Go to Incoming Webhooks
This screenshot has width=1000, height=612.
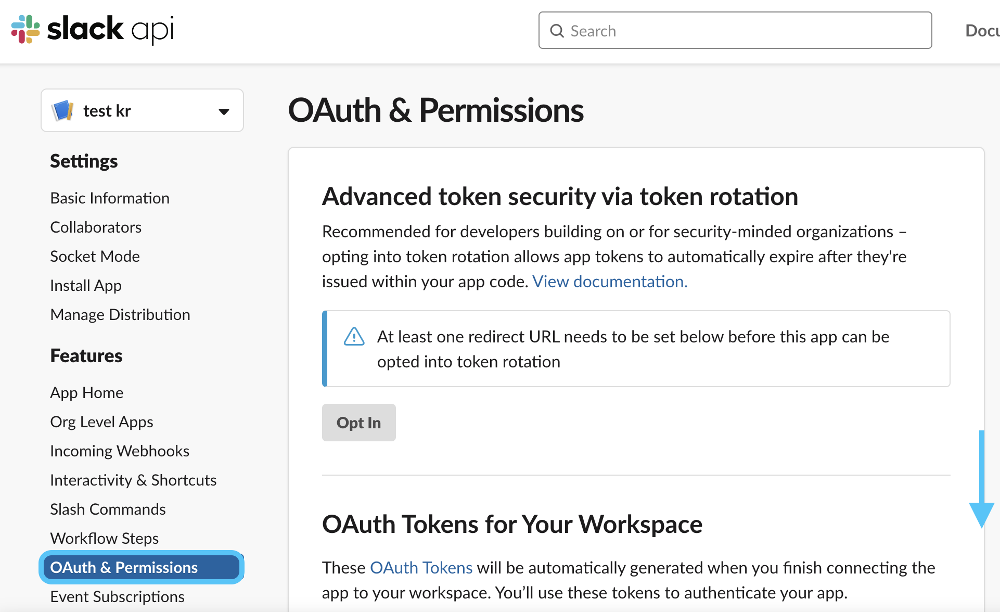coord(120,451)
